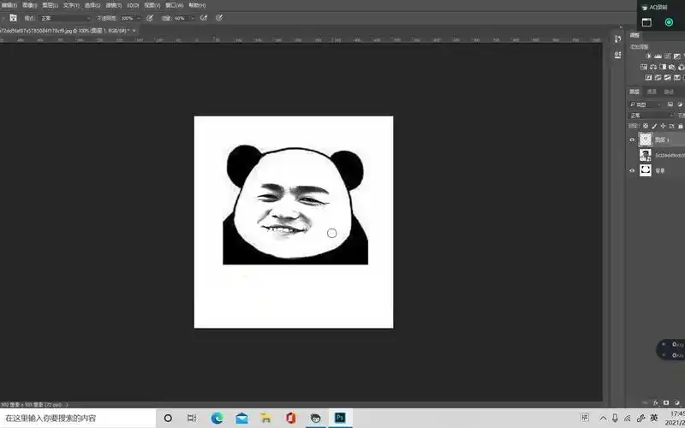Toggle always use pressure for opacity icon
Image resolution: width=685 pixels, height=428 pixels.
click(151, 17)
